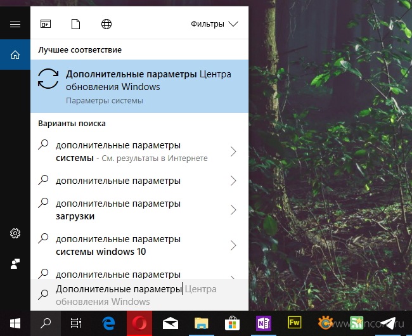Open orange gear app icon on taskbar
The image size is (412, 336).
coord(325,323)
